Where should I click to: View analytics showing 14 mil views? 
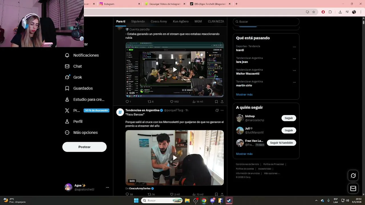[198, 102]
